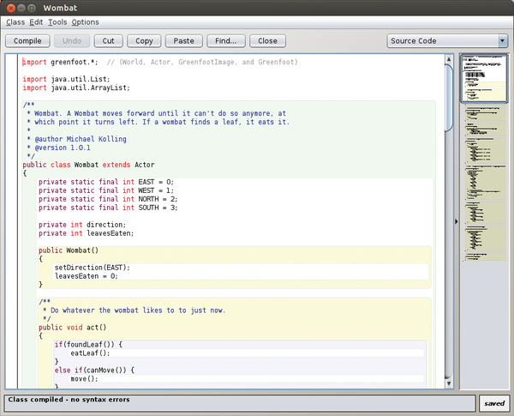The height and width of the screenshot is (416, 514).
Task: Click the 'private int leavesEaten;' line
Action: coord(86,233)
